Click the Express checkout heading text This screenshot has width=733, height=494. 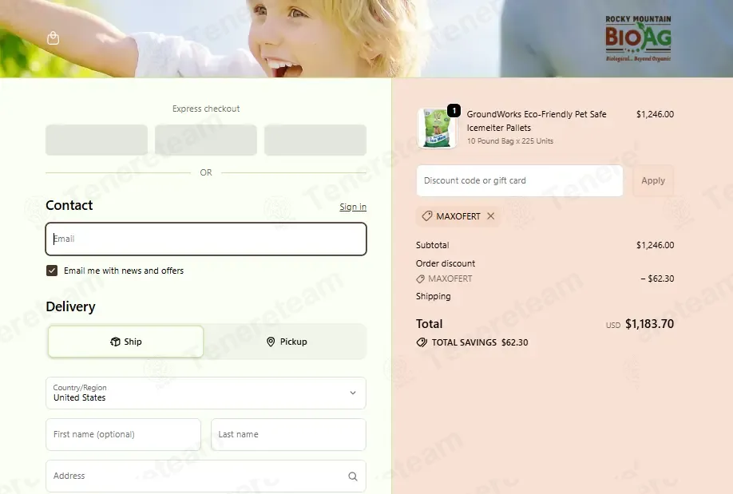[206, 109]
